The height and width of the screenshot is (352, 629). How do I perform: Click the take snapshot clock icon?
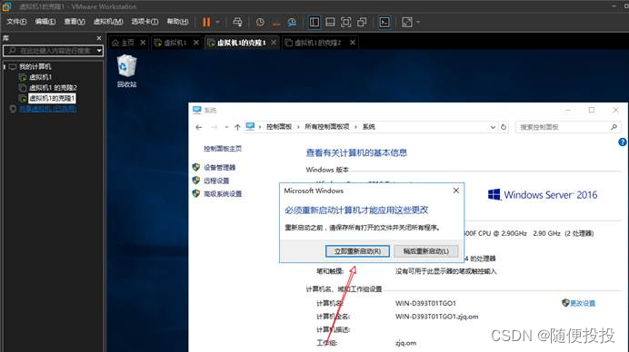(260, 22)
